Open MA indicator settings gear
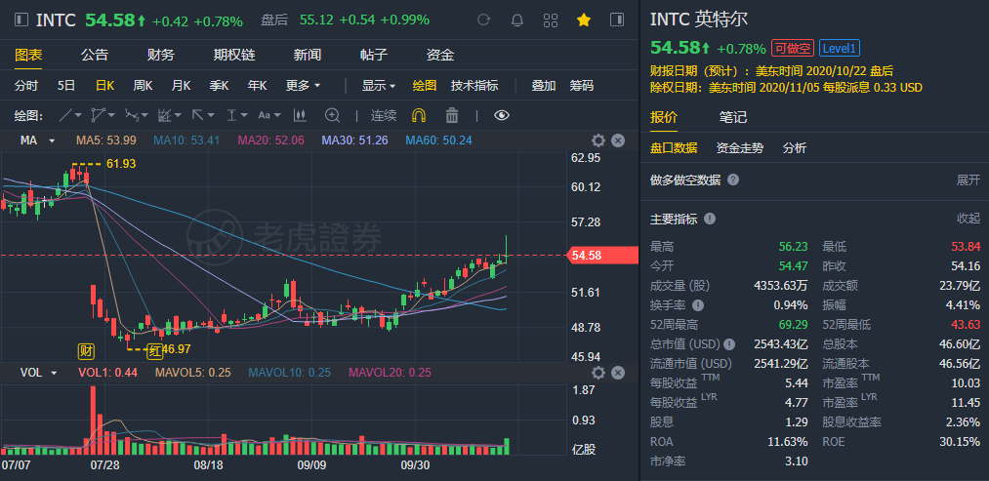This screenshot has height=481, width=989. click(598, 140)
